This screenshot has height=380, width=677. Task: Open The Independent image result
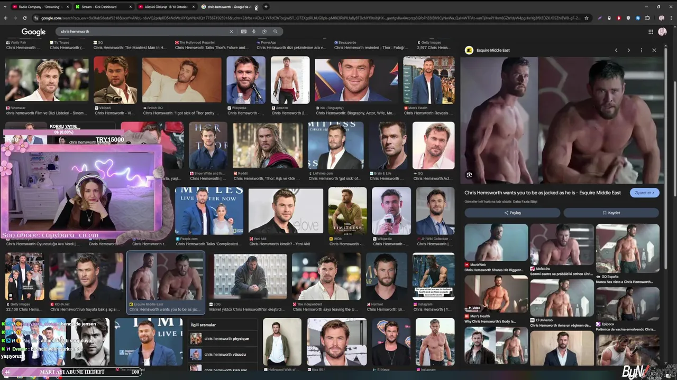click(326, 277)
